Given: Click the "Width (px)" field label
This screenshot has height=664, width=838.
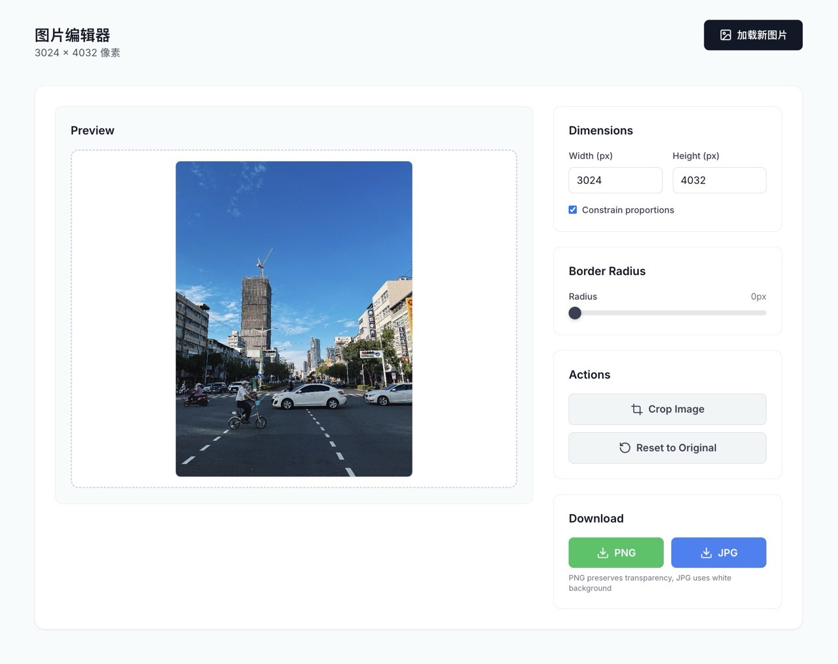Looking at the screenshot, I should click(x=591, y=156).
